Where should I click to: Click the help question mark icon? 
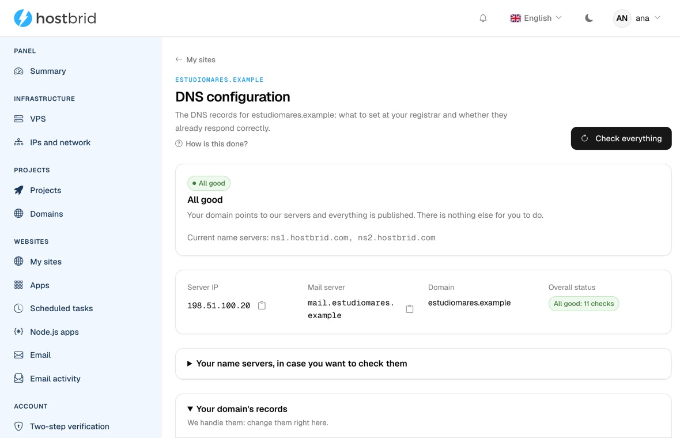(x=179, y=144)
